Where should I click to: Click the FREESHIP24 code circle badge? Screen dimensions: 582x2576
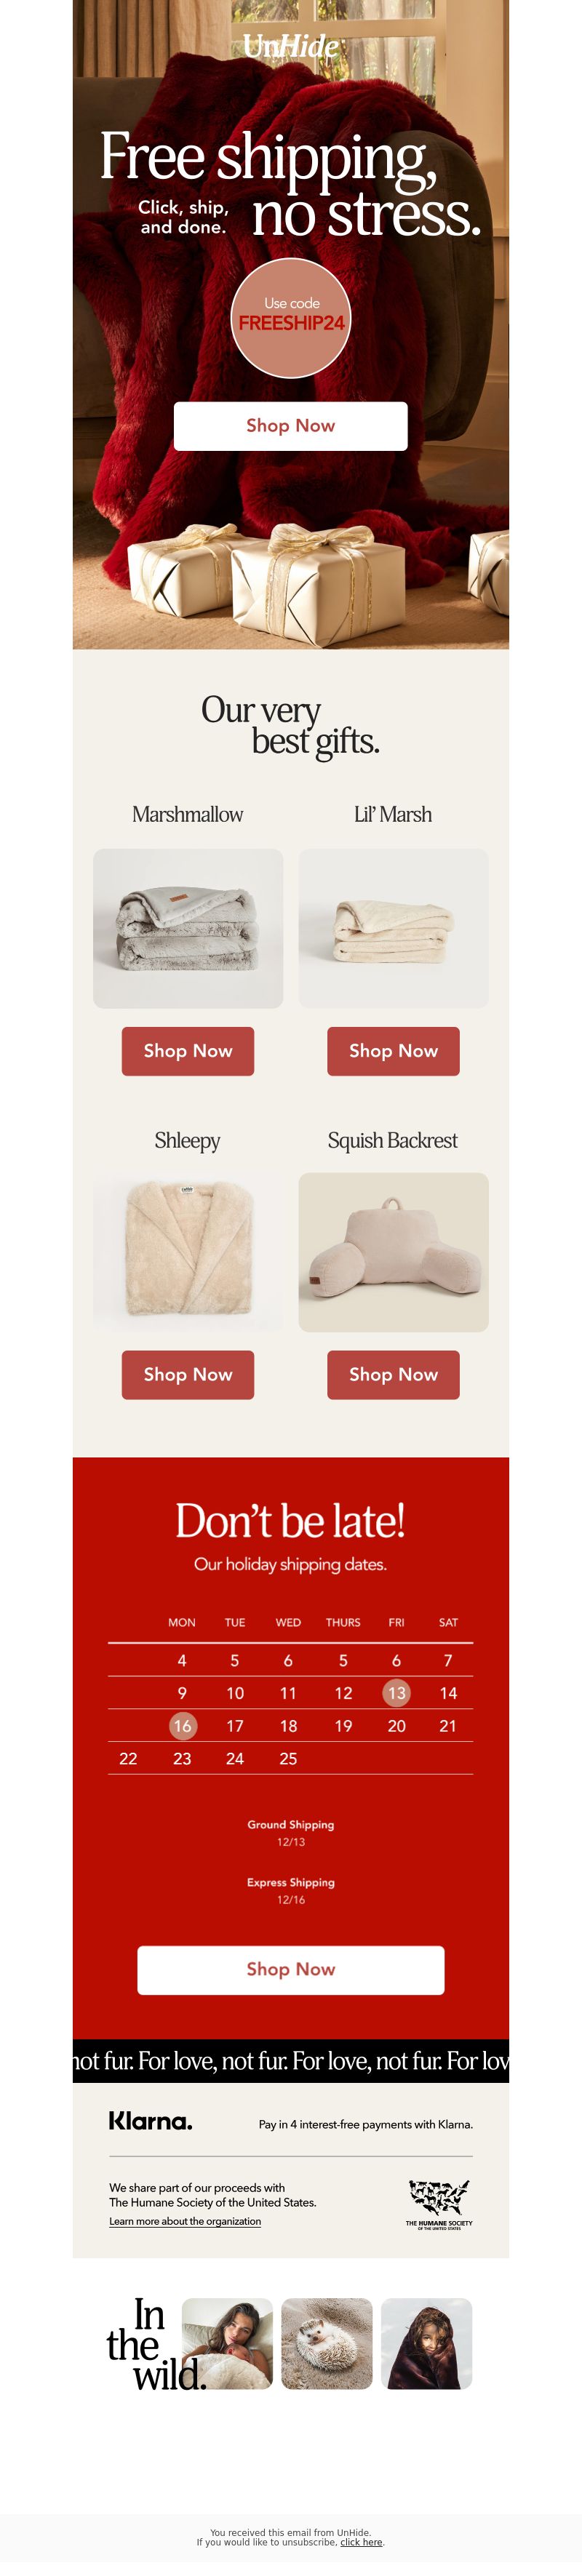point(291,318)
